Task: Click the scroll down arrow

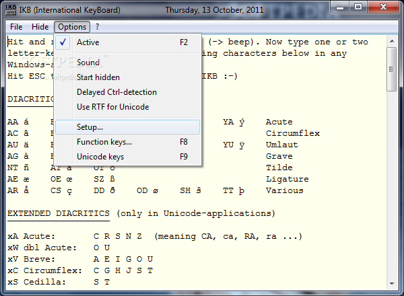Action: 392,284
